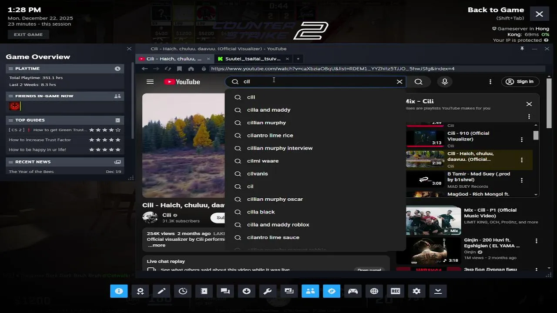
Task: Open the YouTube hamburger guide menu
Action: [x=150, y=82]
